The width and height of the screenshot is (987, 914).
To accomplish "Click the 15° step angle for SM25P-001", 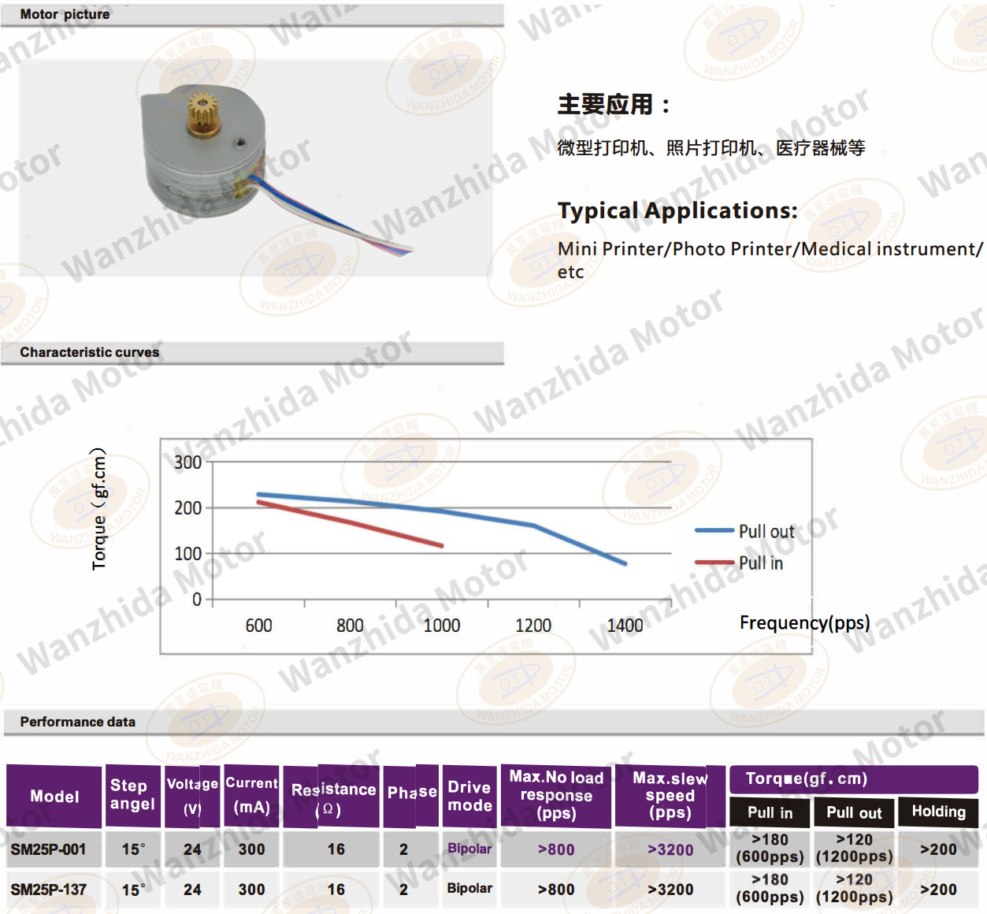I will pyautogui.click(x=133, y=849).
